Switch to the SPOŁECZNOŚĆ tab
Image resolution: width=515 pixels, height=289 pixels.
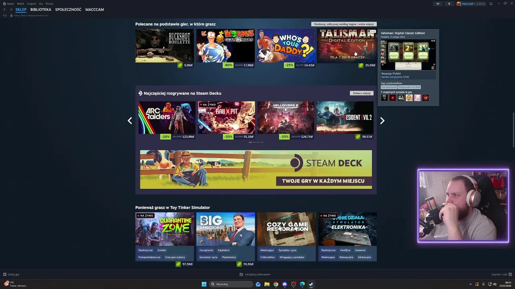tap(68, 10)
